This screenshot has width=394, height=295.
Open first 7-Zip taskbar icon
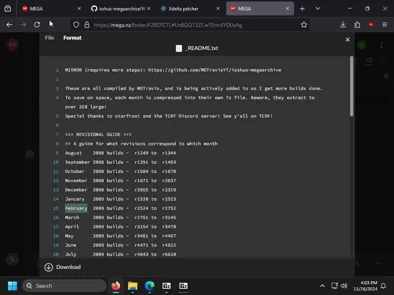166,286
